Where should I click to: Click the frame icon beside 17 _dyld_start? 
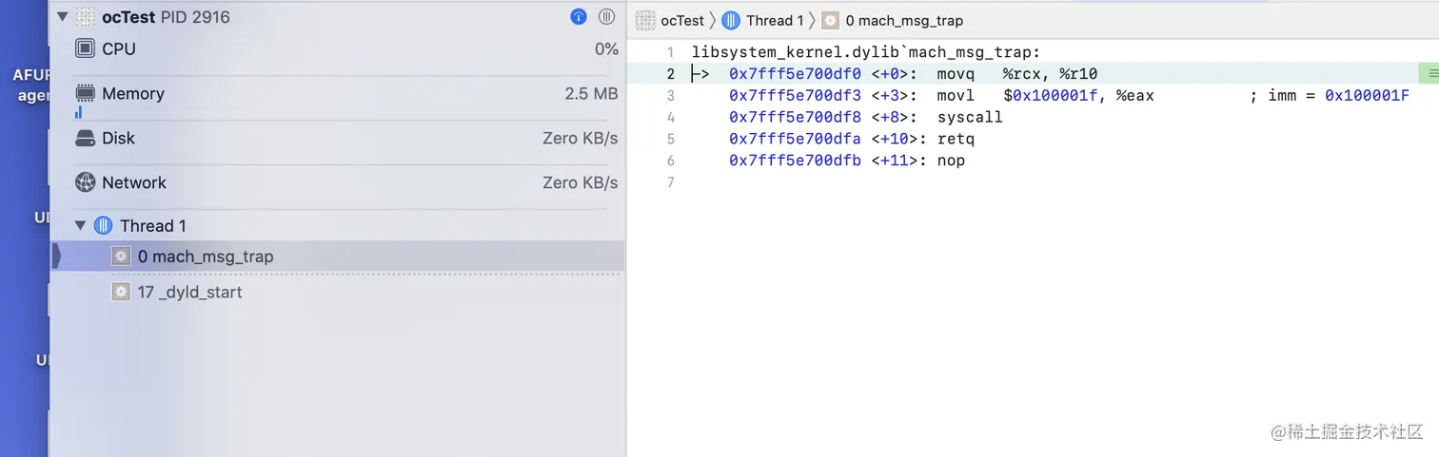(121, 292)
